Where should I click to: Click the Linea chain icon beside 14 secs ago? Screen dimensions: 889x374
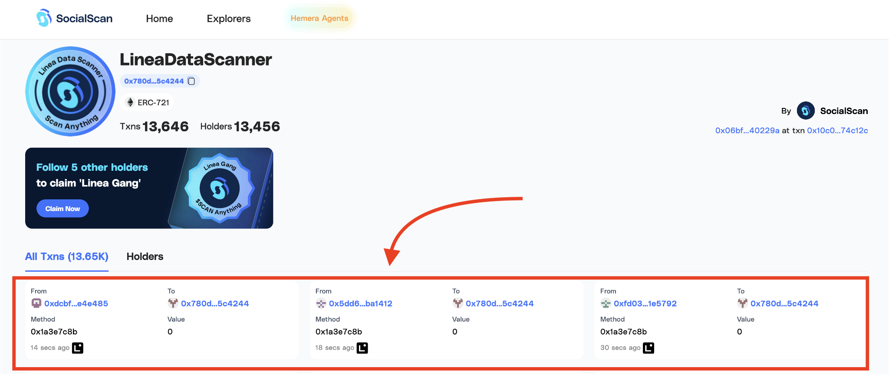tap(78, 348)
